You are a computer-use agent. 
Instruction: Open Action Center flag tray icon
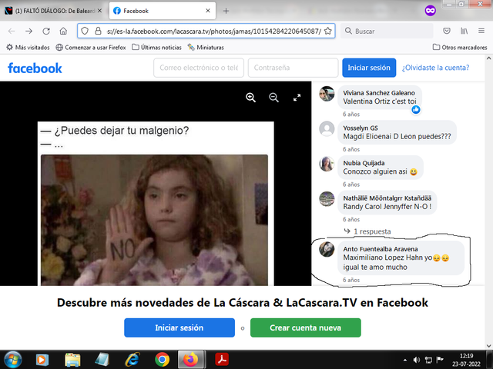click(440, 360)
